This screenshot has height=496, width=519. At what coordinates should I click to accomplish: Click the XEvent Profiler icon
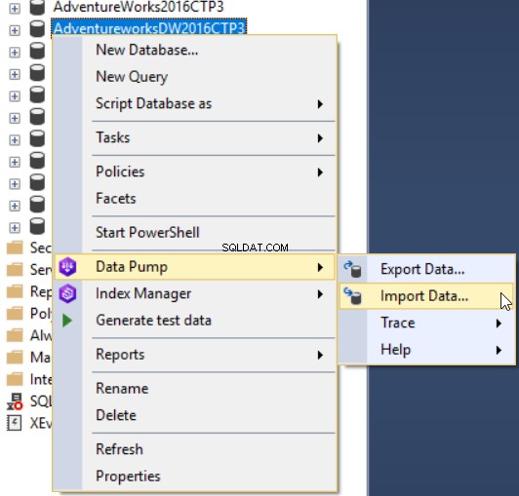(15, 423)
